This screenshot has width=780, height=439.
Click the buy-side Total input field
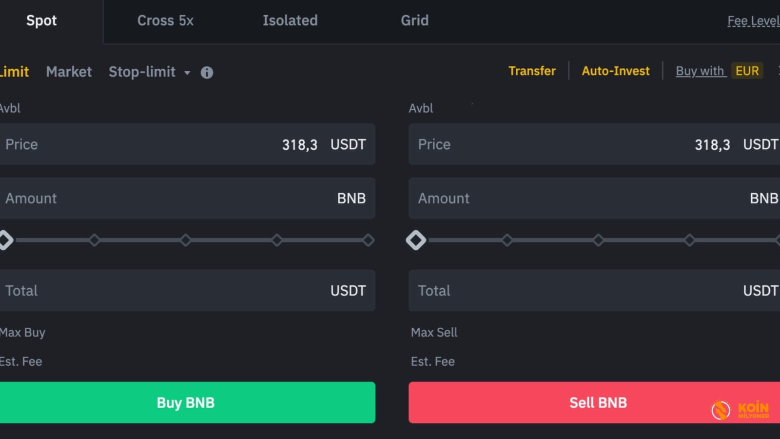tap(187, 290)
